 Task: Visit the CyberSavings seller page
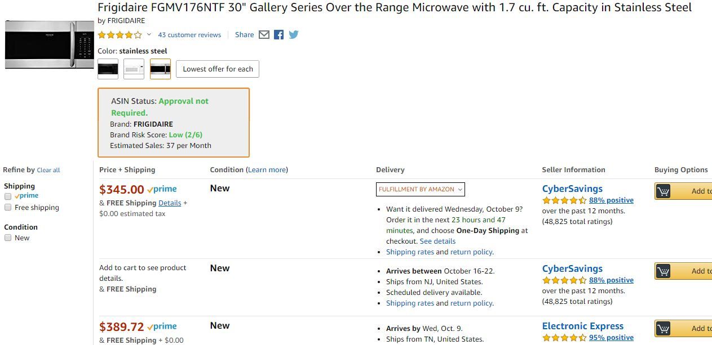point(572,189)
